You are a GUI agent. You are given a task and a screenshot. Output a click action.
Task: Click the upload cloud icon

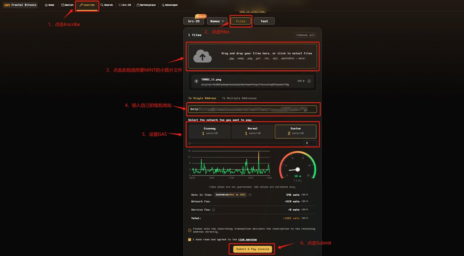pos(203,56)
